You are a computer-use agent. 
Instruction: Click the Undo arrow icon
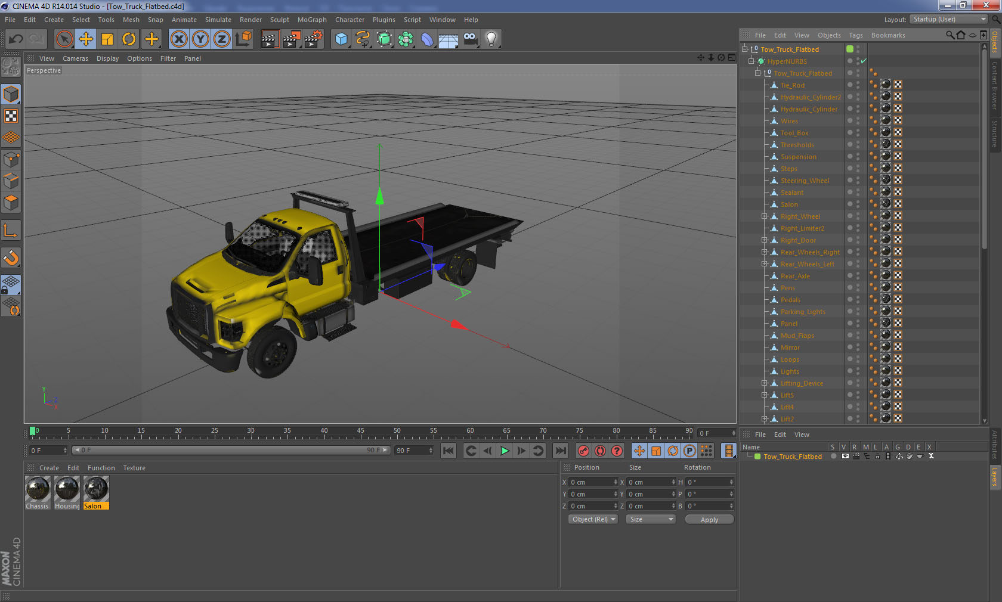click(x=16, y=39)
